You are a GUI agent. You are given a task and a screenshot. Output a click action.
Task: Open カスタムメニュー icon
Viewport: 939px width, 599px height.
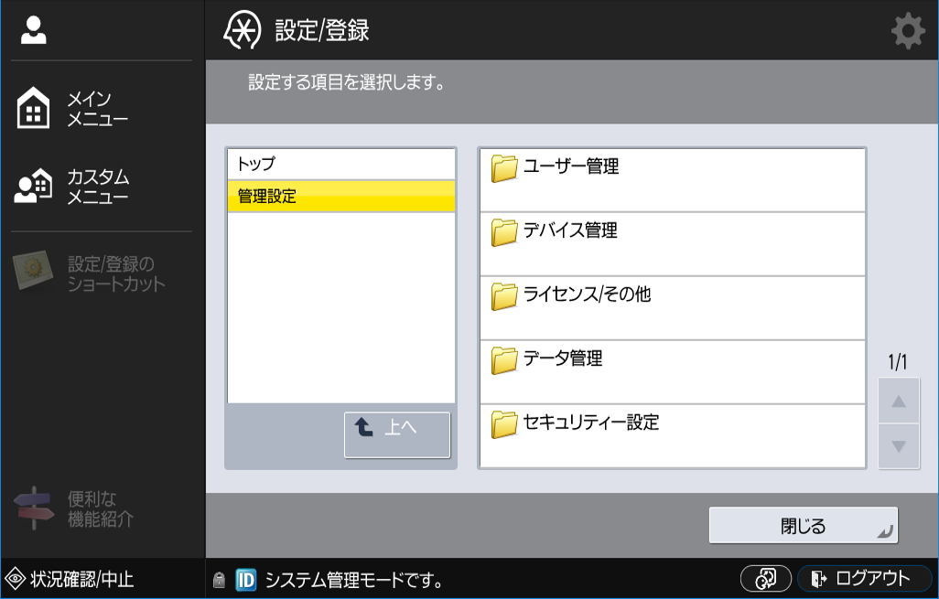pos(34,187)
